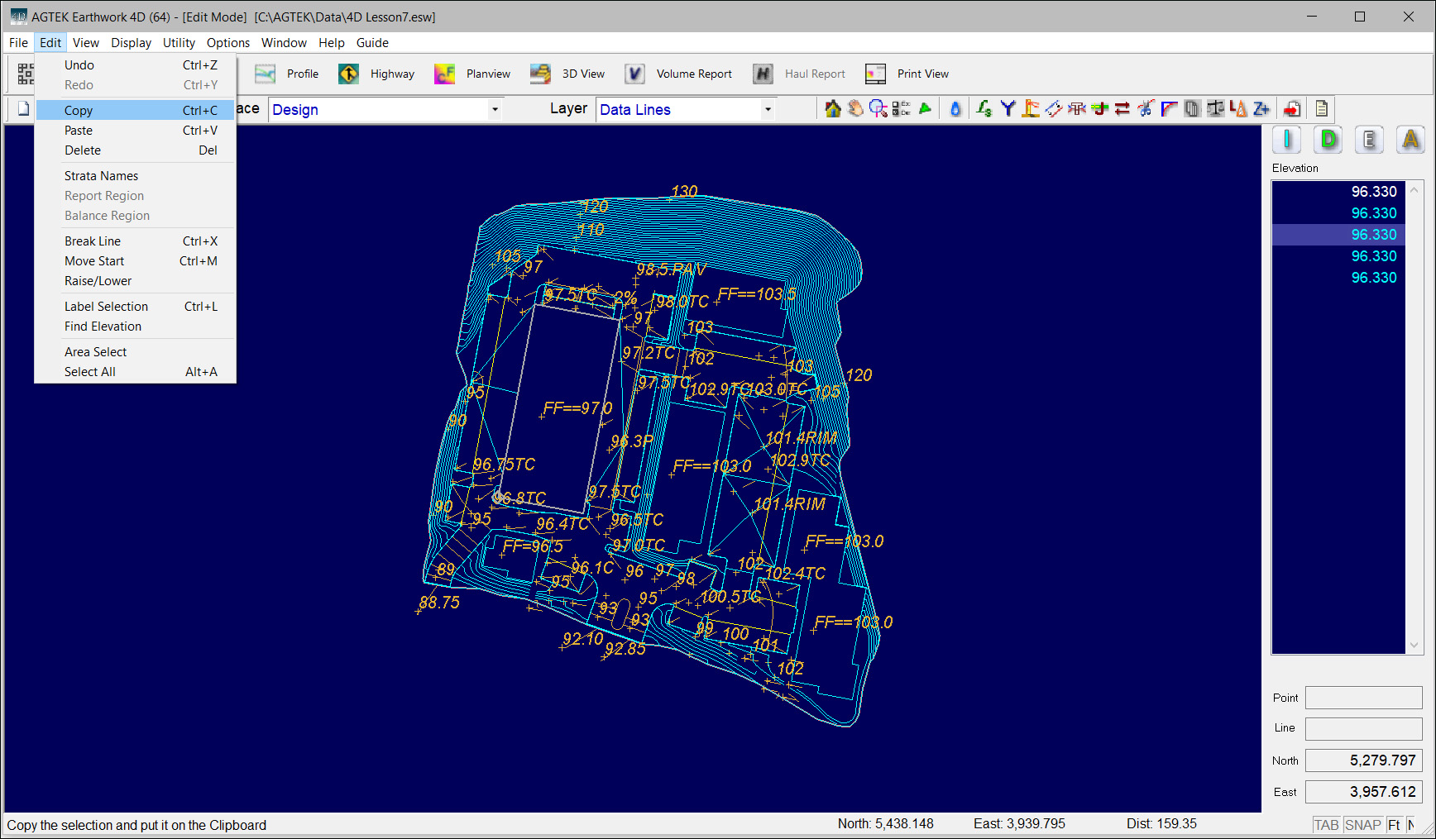This screenshot has height=839, width=1436.
Task: Toggle SNAP in the status bar
Action: click(x=1362, y=825)
